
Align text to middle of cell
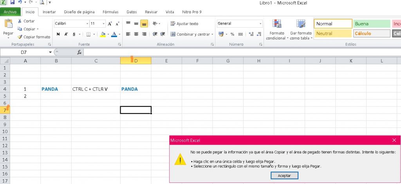point(136,24)
